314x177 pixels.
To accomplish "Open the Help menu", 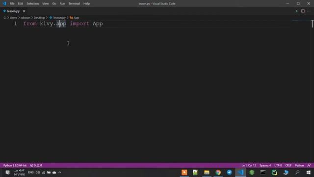I will click(86, 3).
